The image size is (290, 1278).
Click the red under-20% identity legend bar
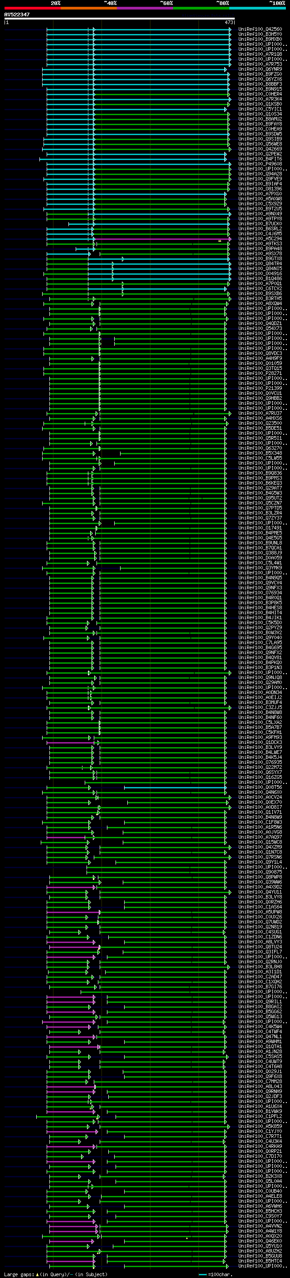coord(32,8)
